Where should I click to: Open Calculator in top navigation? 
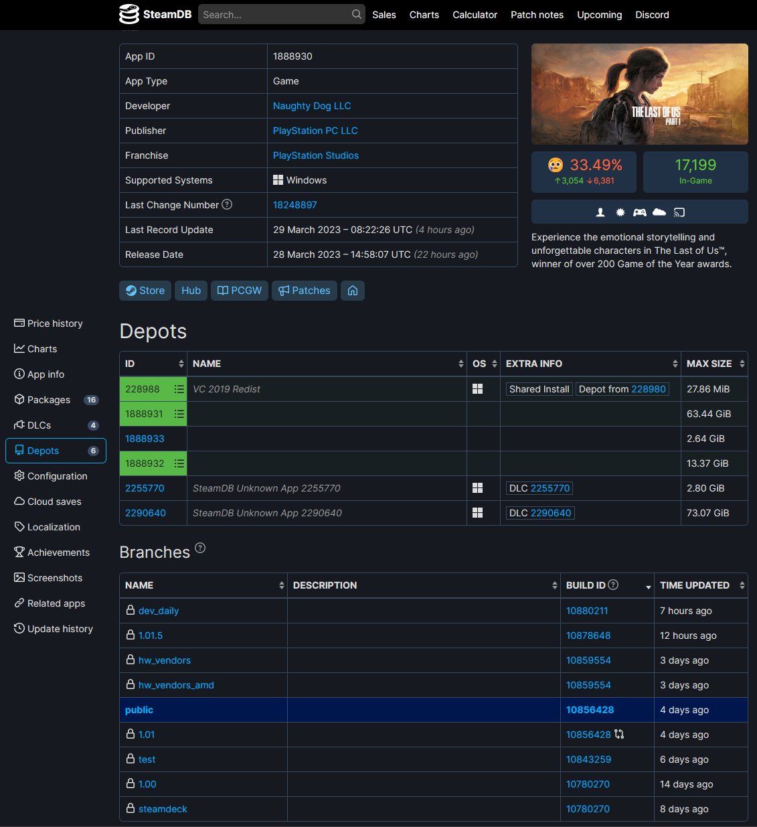[x=475, y=15]
